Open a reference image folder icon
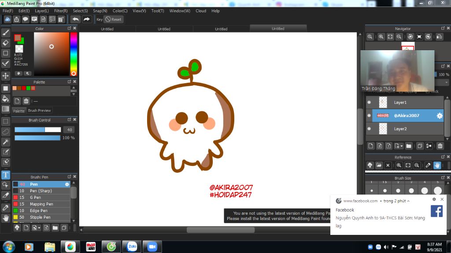Viewport: 451px width, 253px height. pos(379,165)
